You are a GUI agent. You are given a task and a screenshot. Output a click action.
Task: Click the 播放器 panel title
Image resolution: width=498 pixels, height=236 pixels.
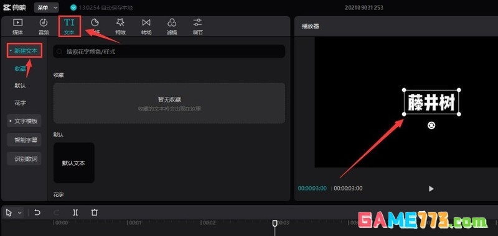[310, 26]
